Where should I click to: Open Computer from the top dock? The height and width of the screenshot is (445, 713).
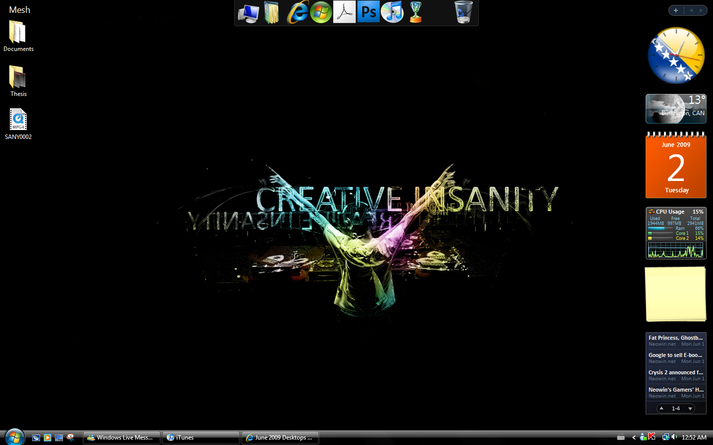click(248, 13)
